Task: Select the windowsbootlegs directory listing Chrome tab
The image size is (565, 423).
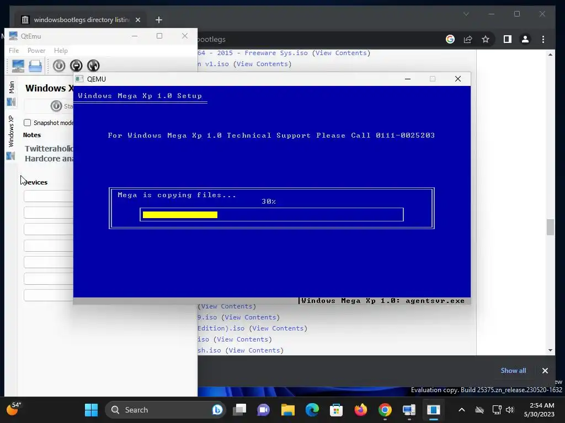Action: tap(82, 20)
